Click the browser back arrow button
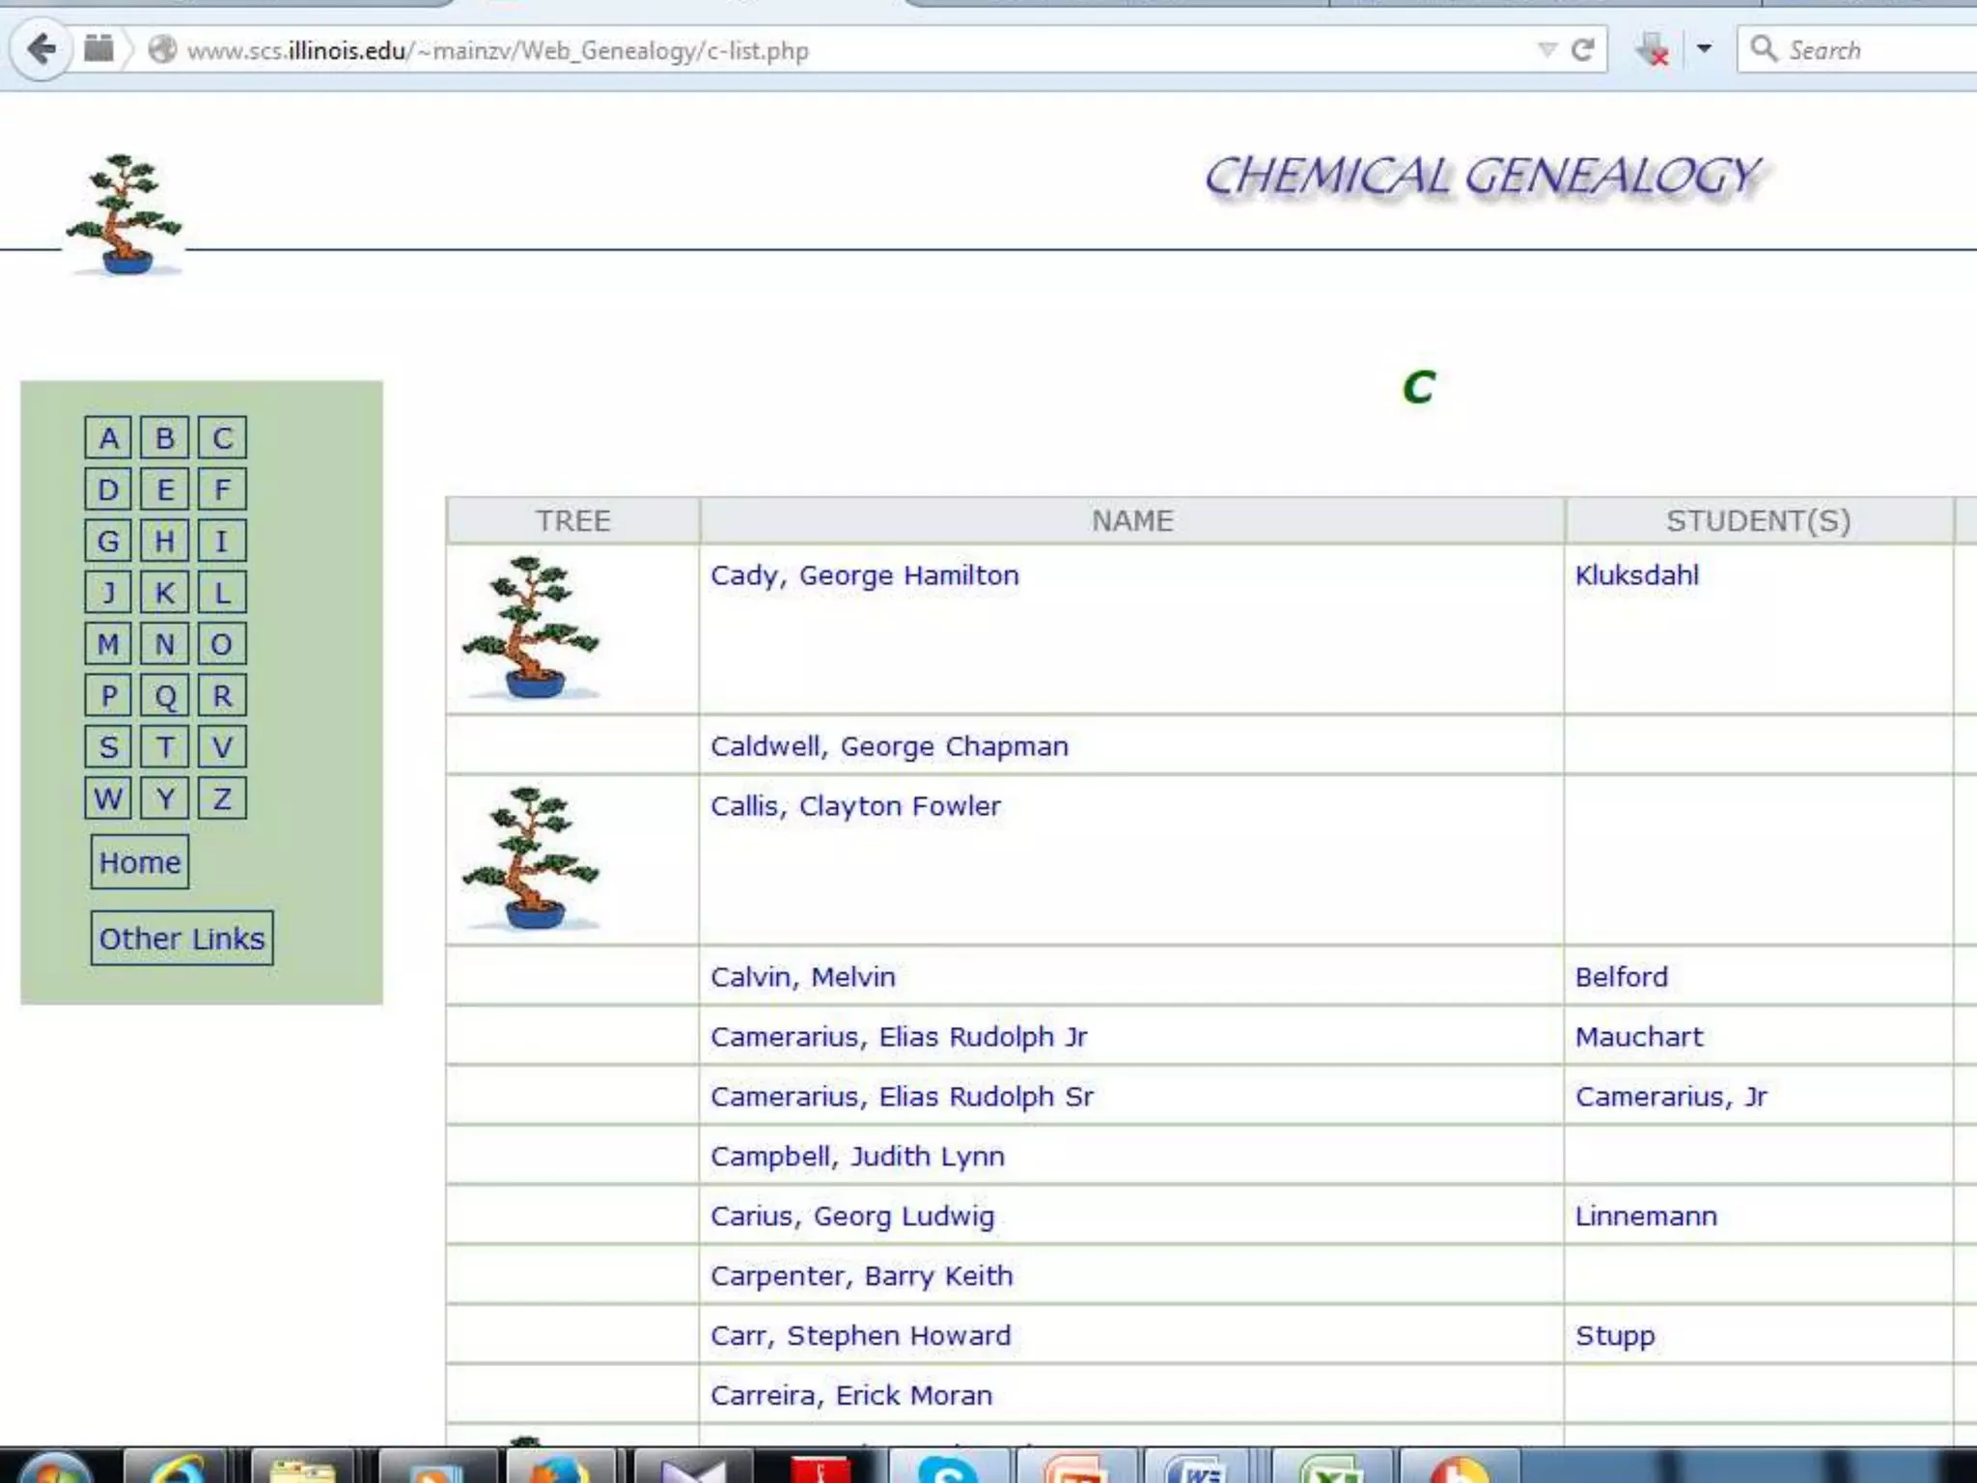This screenshot has width=1977, height=1483. click(x=41, y=49)
